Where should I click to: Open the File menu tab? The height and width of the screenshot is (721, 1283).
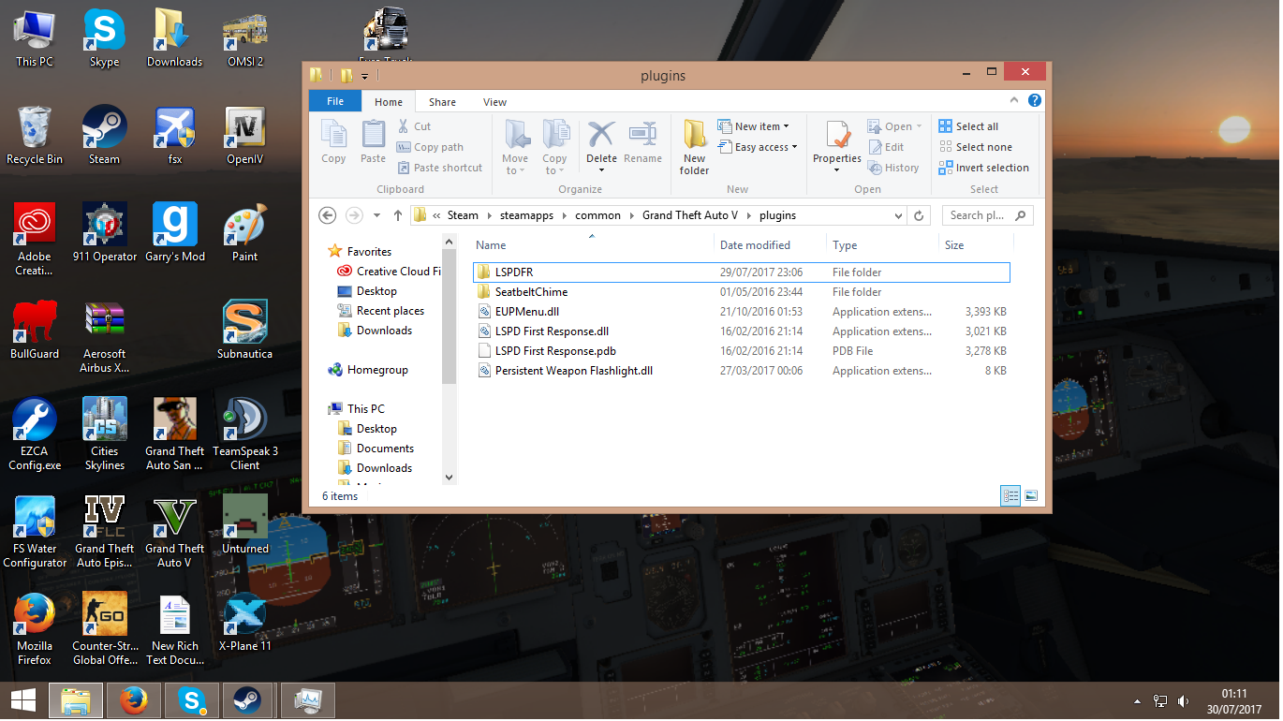click(x=334, y=102)
